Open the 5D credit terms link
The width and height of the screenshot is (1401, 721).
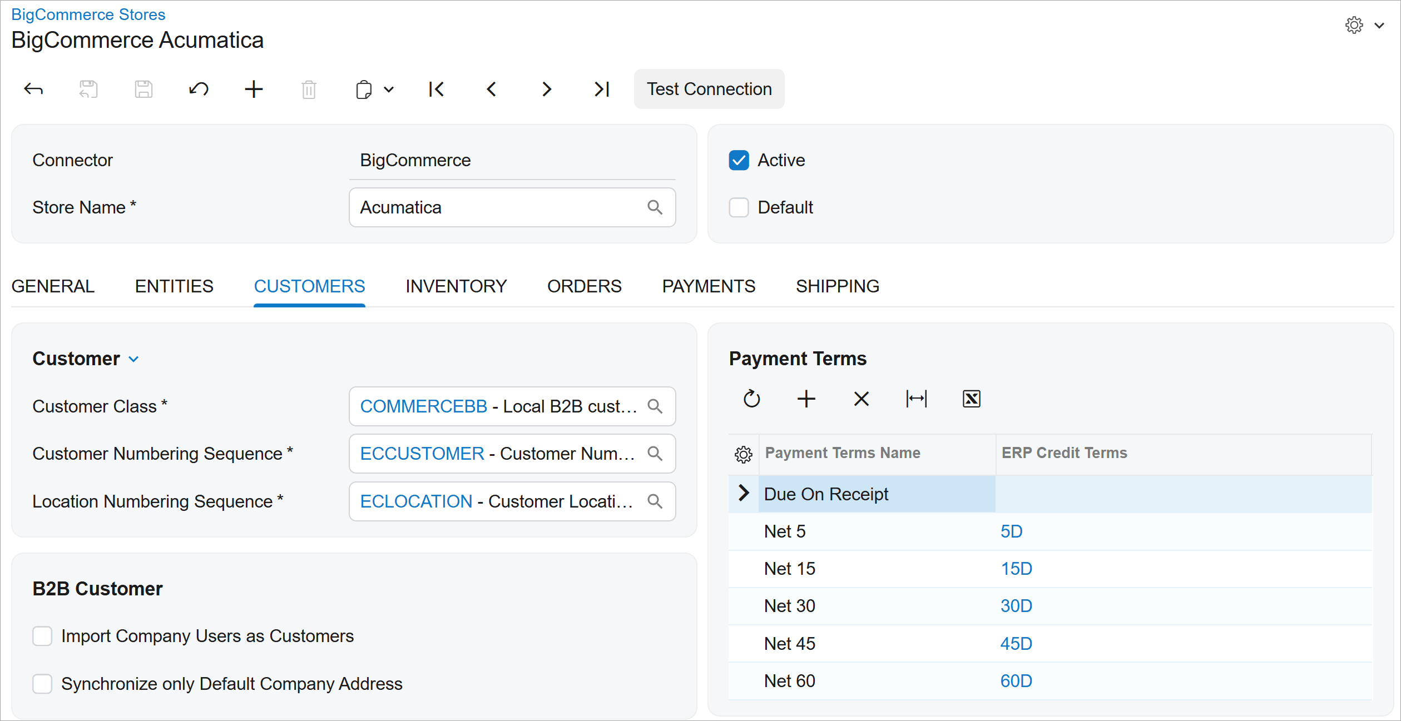click(x=1011, y=531)
